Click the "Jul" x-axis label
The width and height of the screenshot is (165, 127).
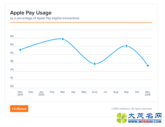(105, 92)
